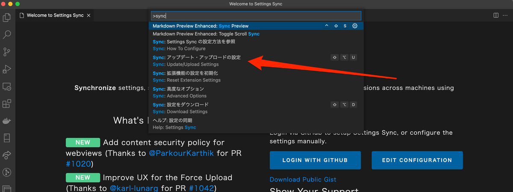Open the editor more actions menu
The height and width of the screenshot is (192, 513).
point(506,15)
